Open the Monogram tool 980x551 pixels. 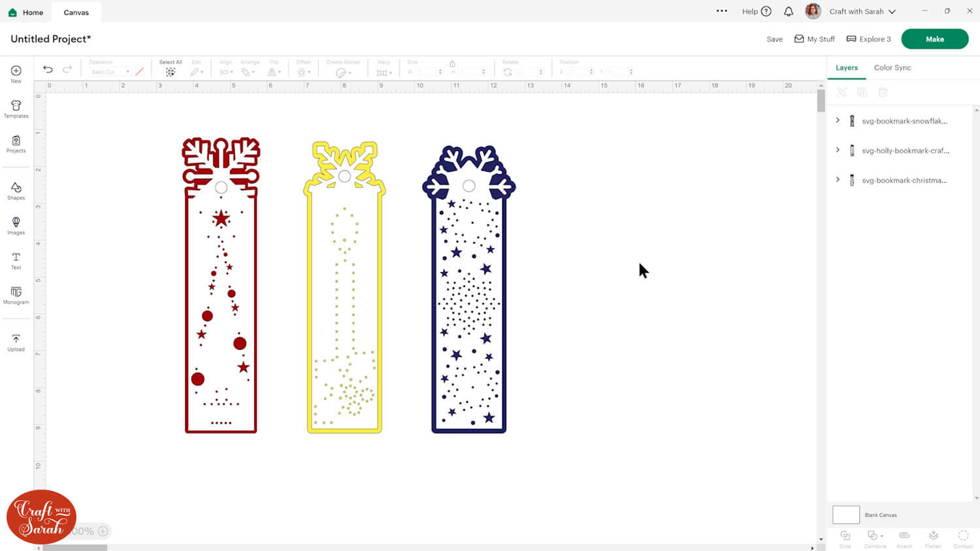(16, 295)
